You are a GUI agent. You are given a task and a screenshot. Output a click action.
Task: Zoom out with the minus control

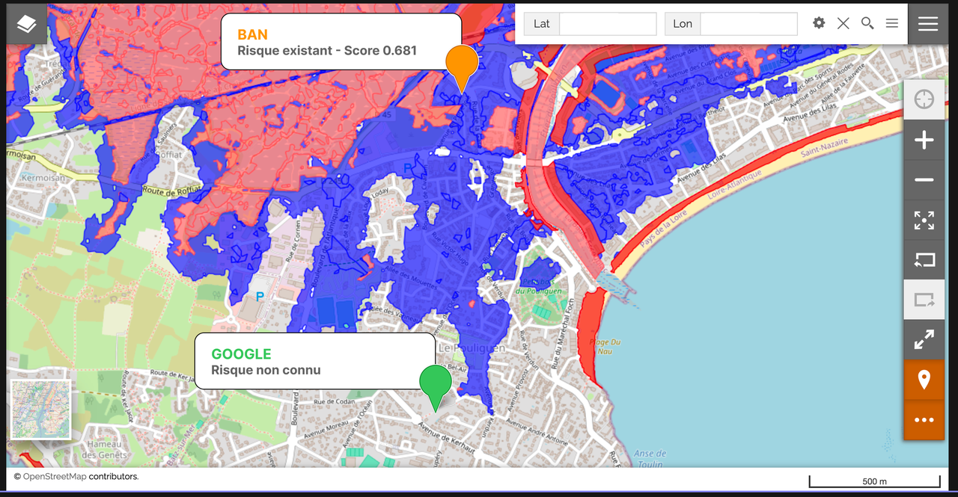924,180
